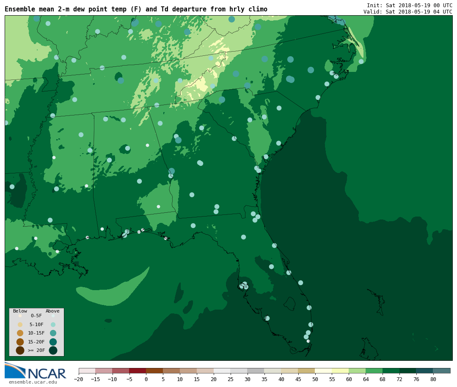Screen dimensions: 457x387
Task: Select the Above >= 20F darkest teal circle
Action: pyautogui.click(x=53, y=350)
